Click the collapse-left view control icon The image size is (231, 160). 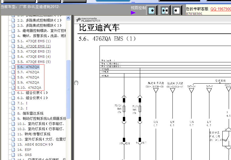[176, 11]
